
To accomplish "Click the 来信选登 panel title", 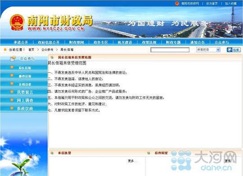I will click(x=64, y=153).
